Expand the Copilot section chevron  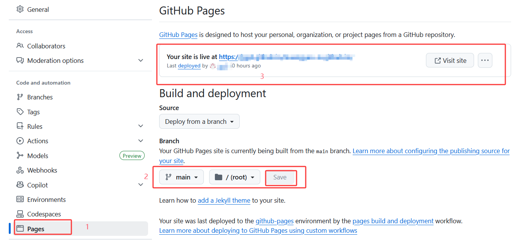click(141, 185)
